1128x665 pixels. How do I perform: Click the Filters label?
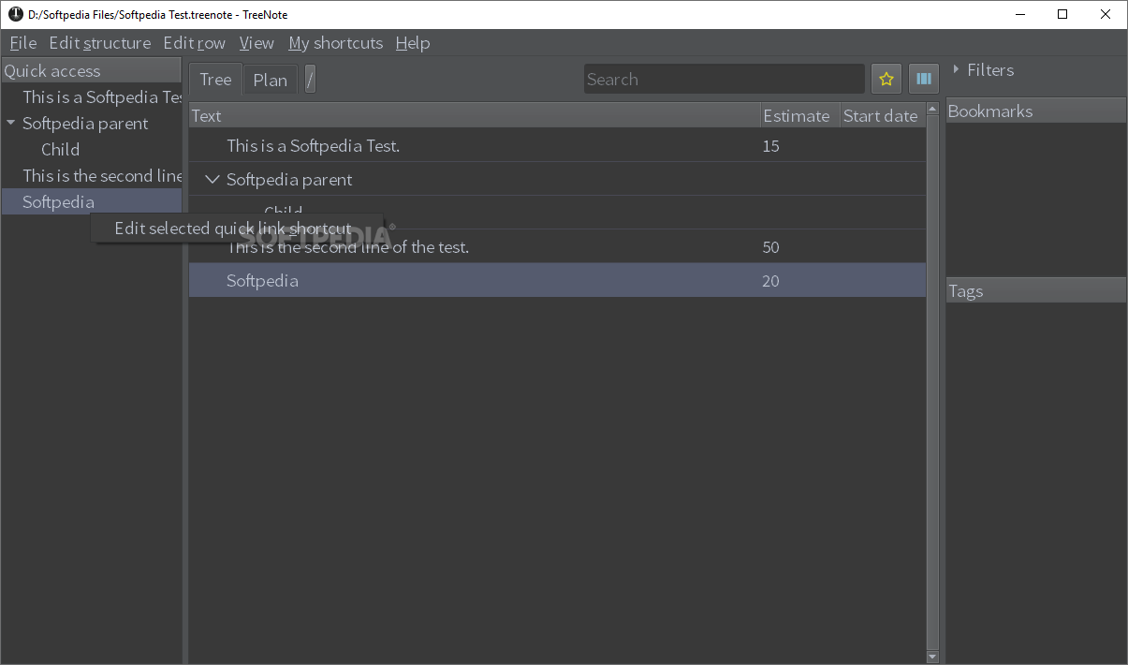990,69
